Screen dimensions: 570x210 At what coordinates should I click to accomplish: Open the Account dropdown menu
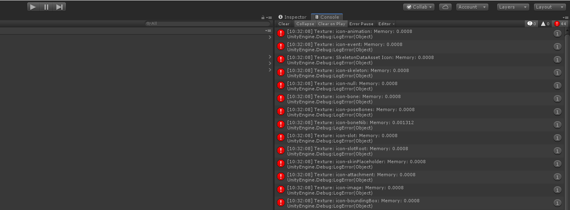pos(472,7)
